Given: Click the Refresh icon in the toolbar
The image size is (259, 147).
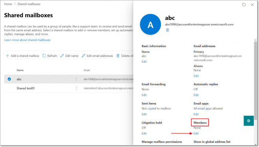Looking at the screenshot, I should point(44,56).
